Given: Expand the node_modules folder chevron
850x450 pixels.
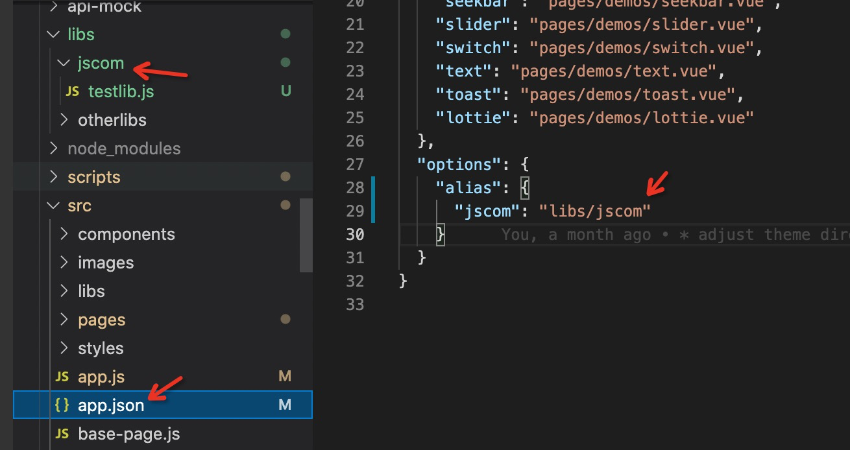Looking at the screenshot, I should 53,148.
